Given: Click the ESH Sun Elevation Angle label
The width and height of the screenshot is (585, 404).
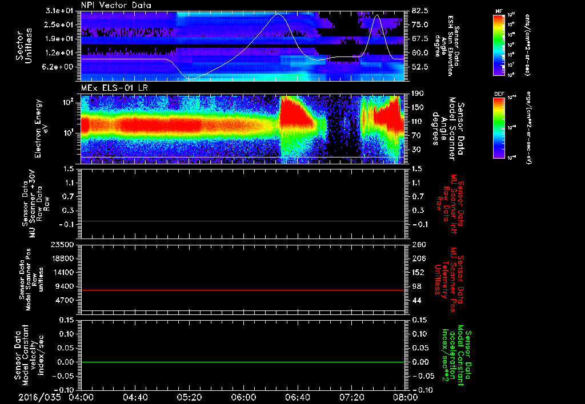Looking at the screenshot, I should coord(447,46).
